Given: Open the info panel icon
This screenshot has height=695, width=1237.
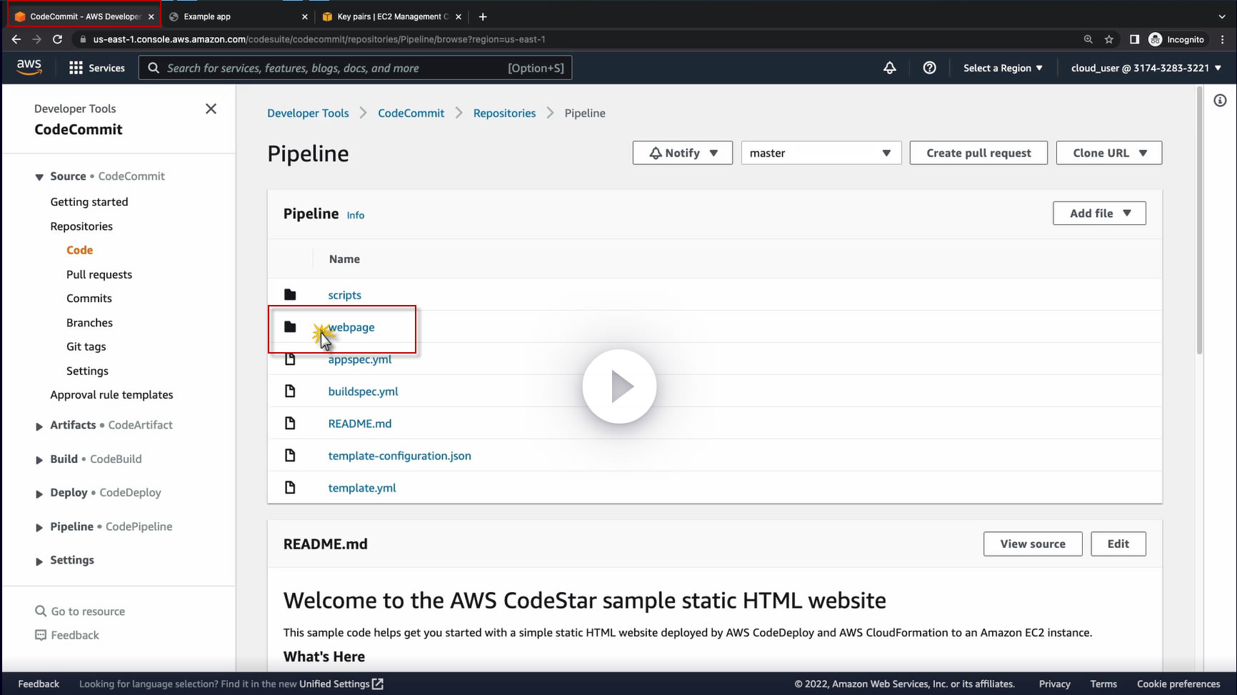Looking at the screenshot, I should pyautogui.click(x=1220, y=101).
